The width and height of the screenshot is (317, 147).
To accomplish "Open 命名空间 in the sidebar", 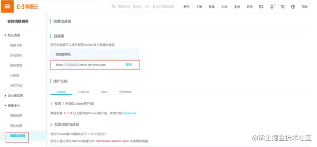I will point(16,56).
